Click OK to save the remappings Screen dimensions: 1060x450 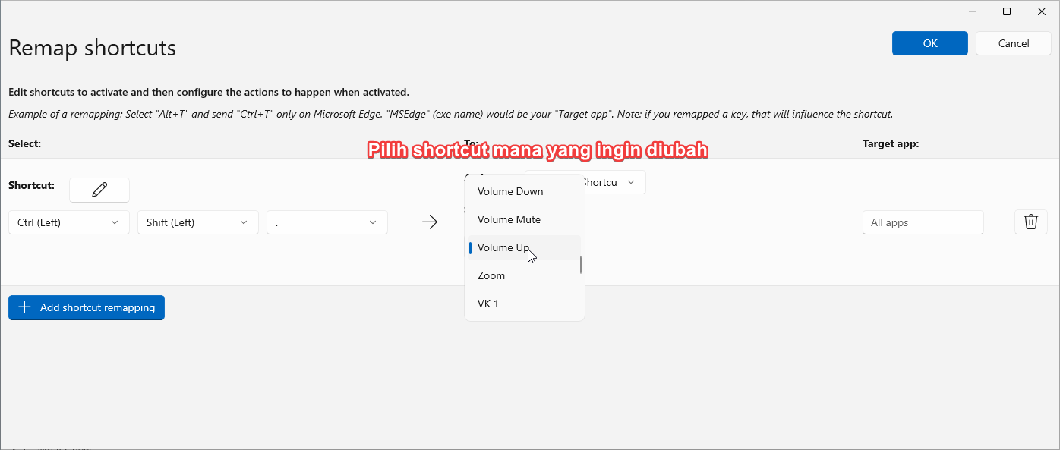pos(929,43)
